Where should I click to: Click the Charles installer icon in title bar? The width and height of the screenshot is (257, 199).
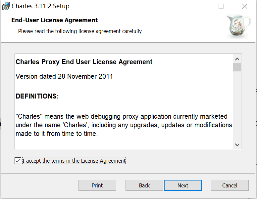(x=6, y=6)
